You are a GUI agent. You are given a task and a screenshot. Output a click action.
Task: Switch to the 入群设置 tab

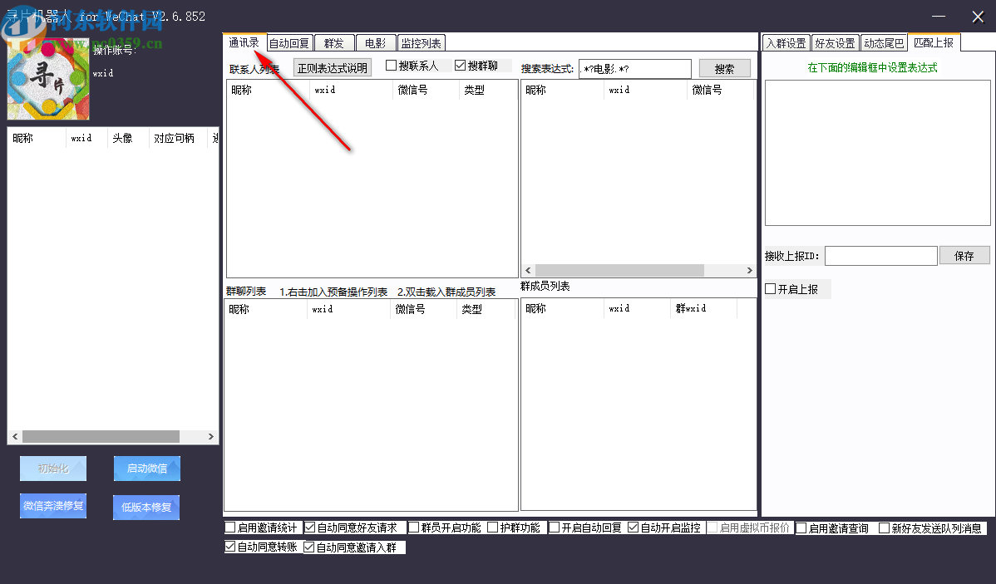[x=786, y=43]
